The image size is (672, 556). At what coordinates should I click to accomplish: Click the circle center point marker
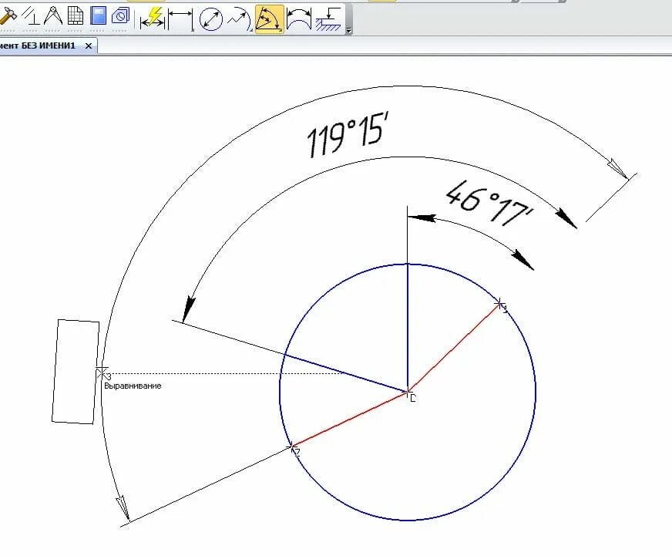pos(408,393)
